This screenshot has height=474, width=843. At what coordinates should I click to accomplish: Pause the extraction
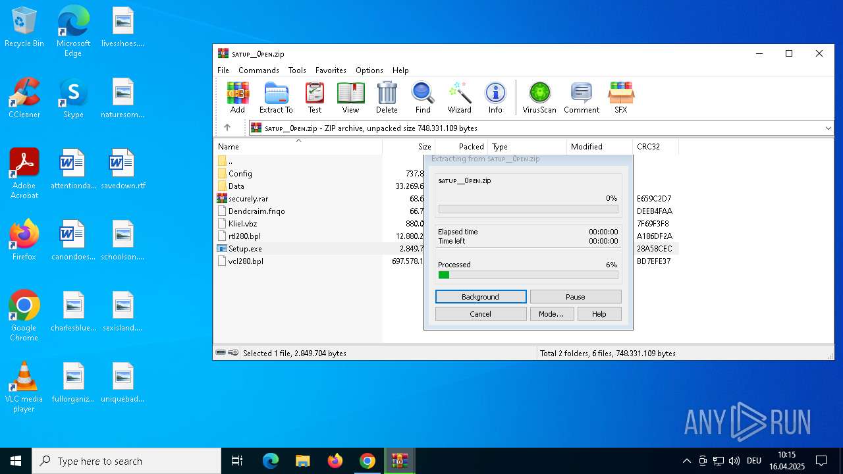pyautogui.click(x=576, y=297)
